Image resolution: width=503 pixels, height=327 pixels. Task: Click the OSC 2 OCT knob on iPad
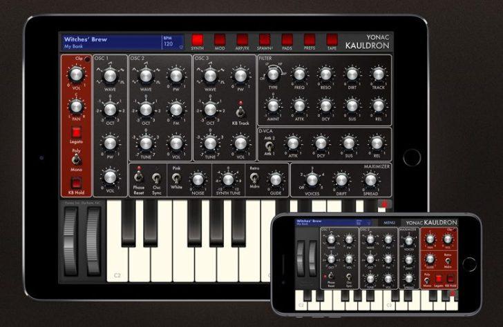click(146, 110)
